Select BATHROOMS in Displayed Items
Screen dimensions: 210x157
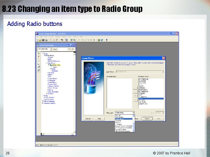[x=143, y=92]
